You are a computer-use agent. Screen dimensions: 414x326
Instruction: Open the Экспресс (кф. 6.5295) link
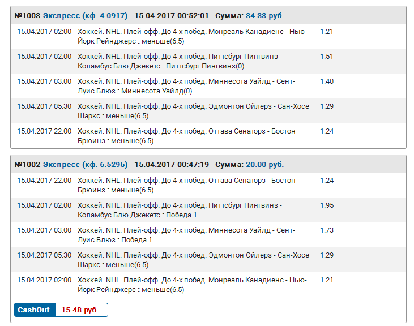pos(85,165)
